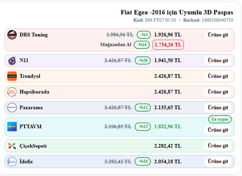
Task: Click Ürüne git for İdefix
Action: coord(218,162)
